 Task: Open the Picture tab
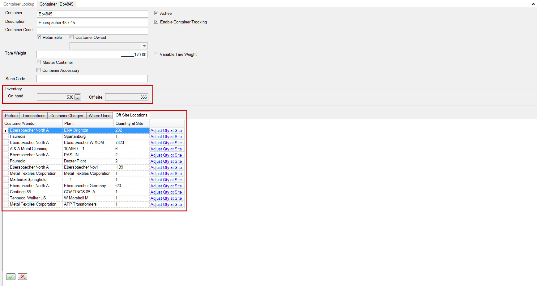(x=11, y=116)
